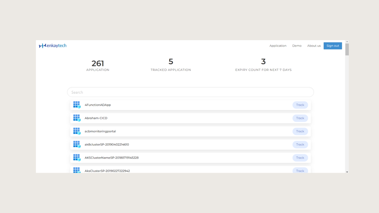Image resolution: width=379 pixels, height=213 pixels.
Task: Click the scrollbar up arrow
Action: click(x=347, y=42)
